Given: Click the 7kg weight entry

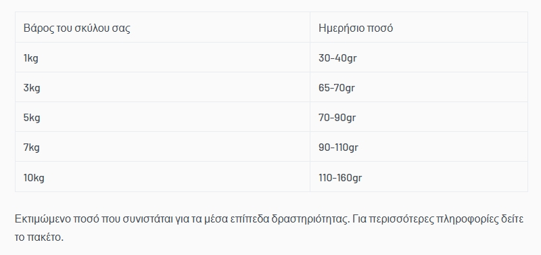Looking at the screenshot, I should coord(31,147).
